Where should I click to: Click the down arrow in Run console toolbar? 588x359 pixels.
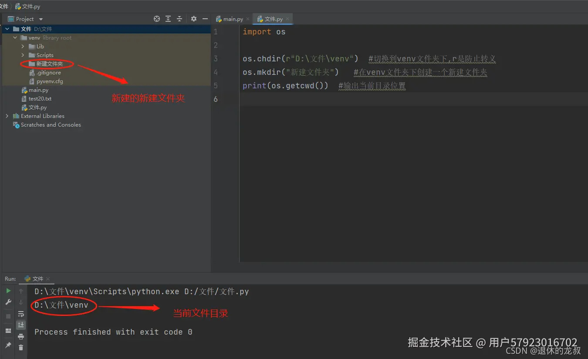point(21,302)
